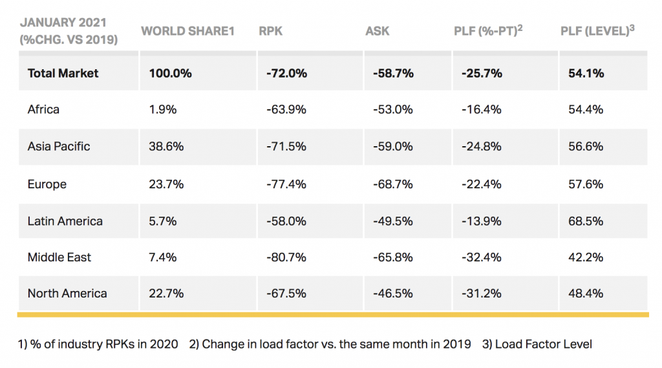The height and width of the screenshot is (368, 662).
Task: Click Asia Pacific PLF change -24.8%
Action: pyautogui.click(x=481, y=146)
